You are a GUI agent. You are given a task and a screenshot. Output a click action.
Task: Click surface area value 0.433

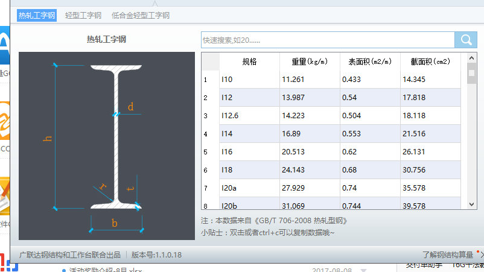370,80
